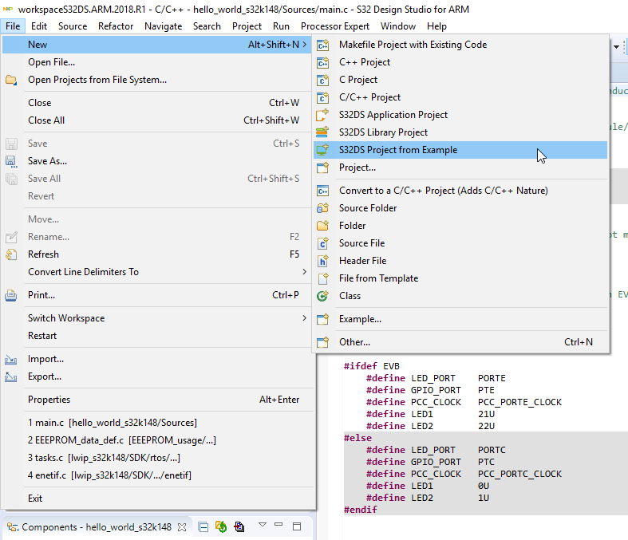Click the File menu header

(x=13, y=26)
